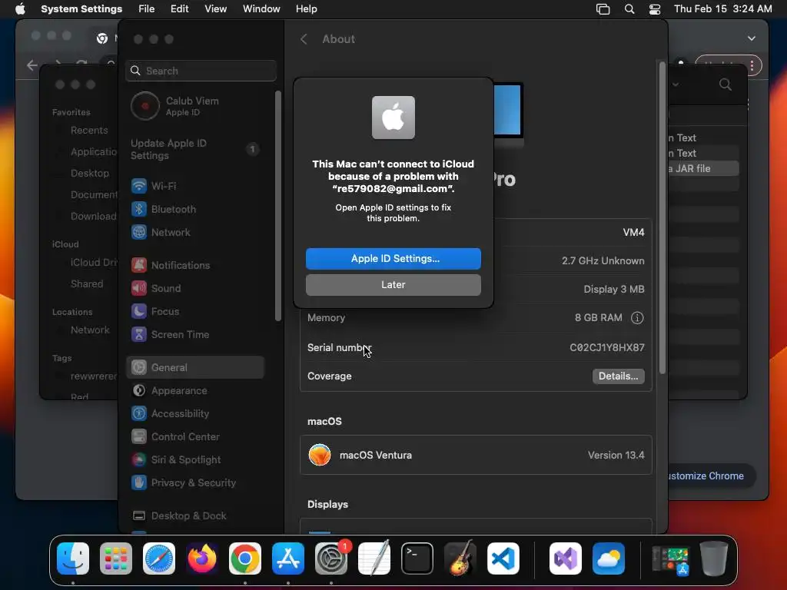The height and width of the screenshot is (590, 787).
Task: Open Visual Studio from the Dock
Action: click(x=566, y=559)
